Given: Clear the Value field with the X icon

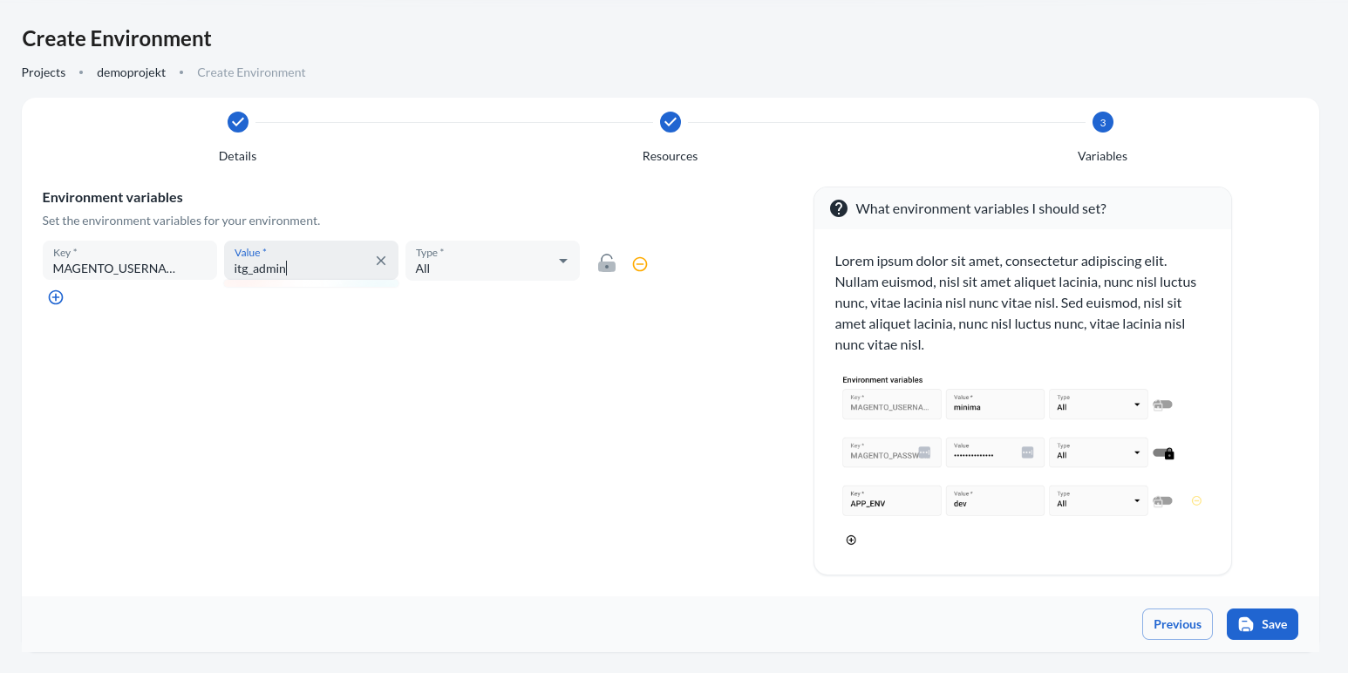Looking at the screenshot, I should point(381,261).
